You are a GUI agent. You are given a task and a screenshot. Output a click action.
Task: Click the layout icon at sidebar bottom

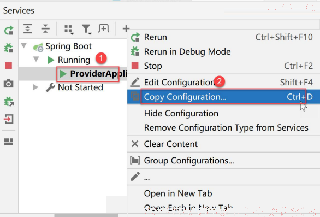coord(9,142)
